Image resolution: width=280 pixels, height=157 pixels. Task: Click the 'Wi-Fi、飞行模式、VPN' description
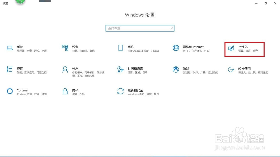coord(196,51)
